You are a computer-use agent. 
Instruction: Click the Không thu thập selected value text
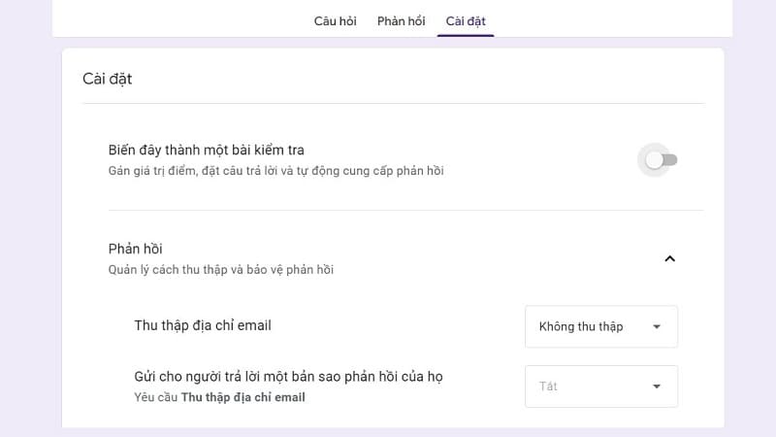[x=581, y=326]
